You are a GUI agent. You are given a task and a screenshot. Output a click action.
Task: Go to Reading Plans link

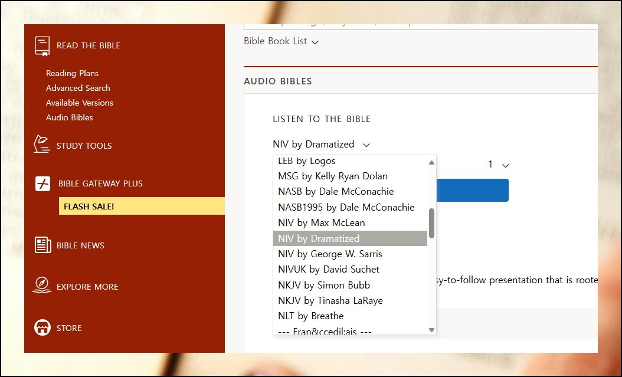[72, 73]
